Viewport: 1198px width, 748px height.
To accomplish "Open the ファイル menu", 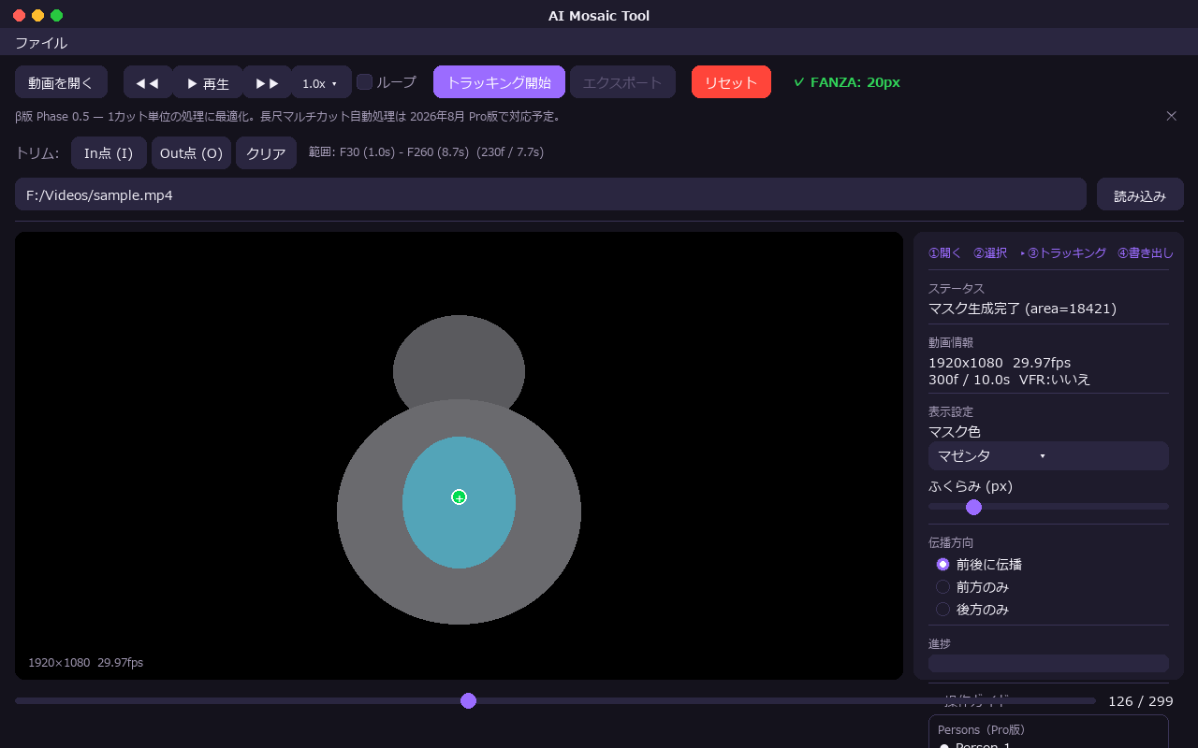I will (x=41, y=43).
